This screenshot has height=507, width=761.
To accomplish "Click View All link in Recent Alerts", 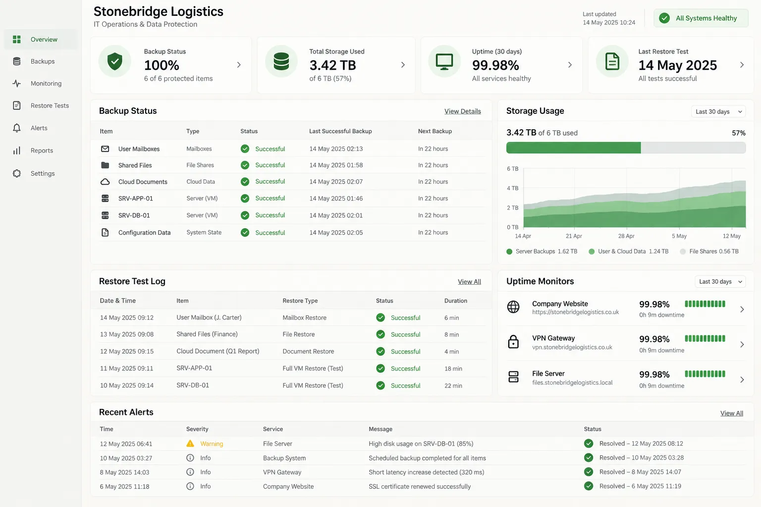I will tap(732, 413).
